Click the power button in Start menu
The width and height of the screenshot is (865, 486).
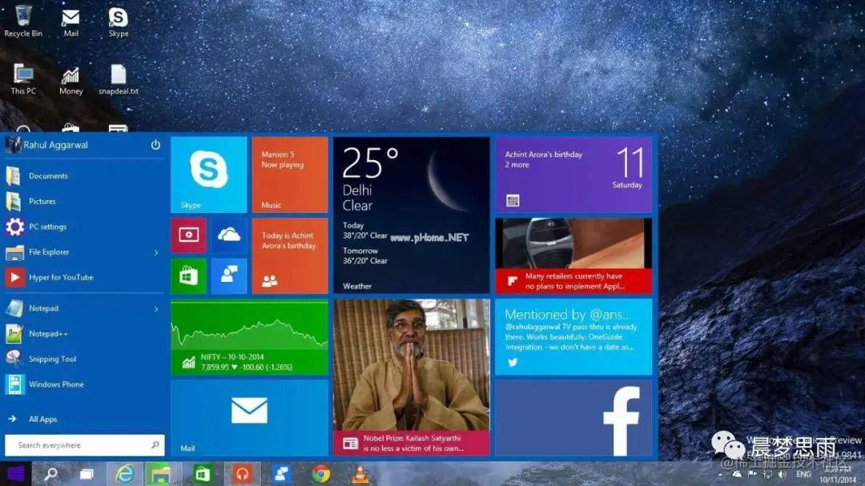tap(155, 145)
